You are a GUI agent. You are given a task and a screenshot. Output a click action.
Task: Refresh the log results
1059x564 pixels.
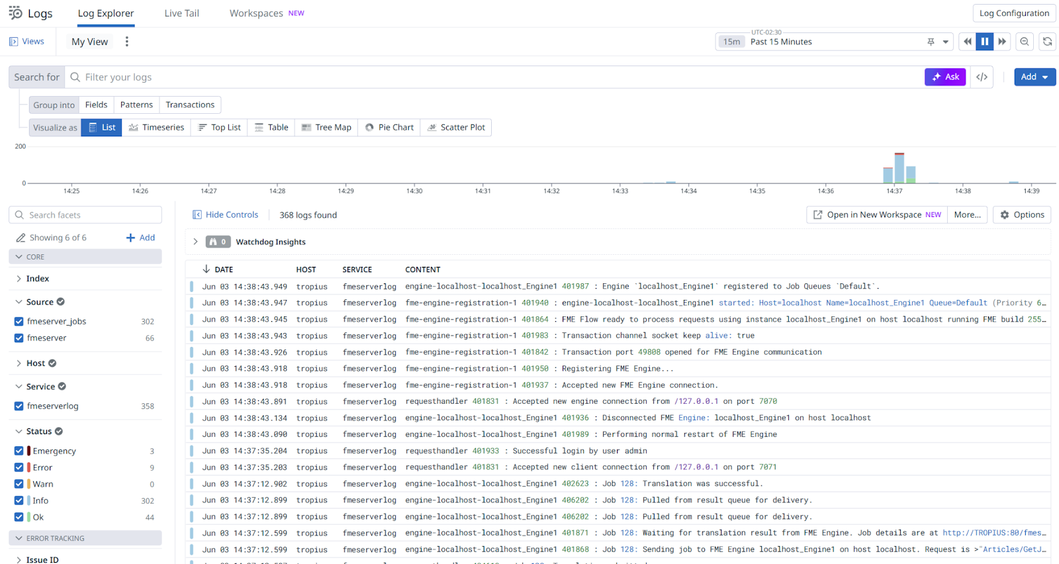tap(1047, 42)
